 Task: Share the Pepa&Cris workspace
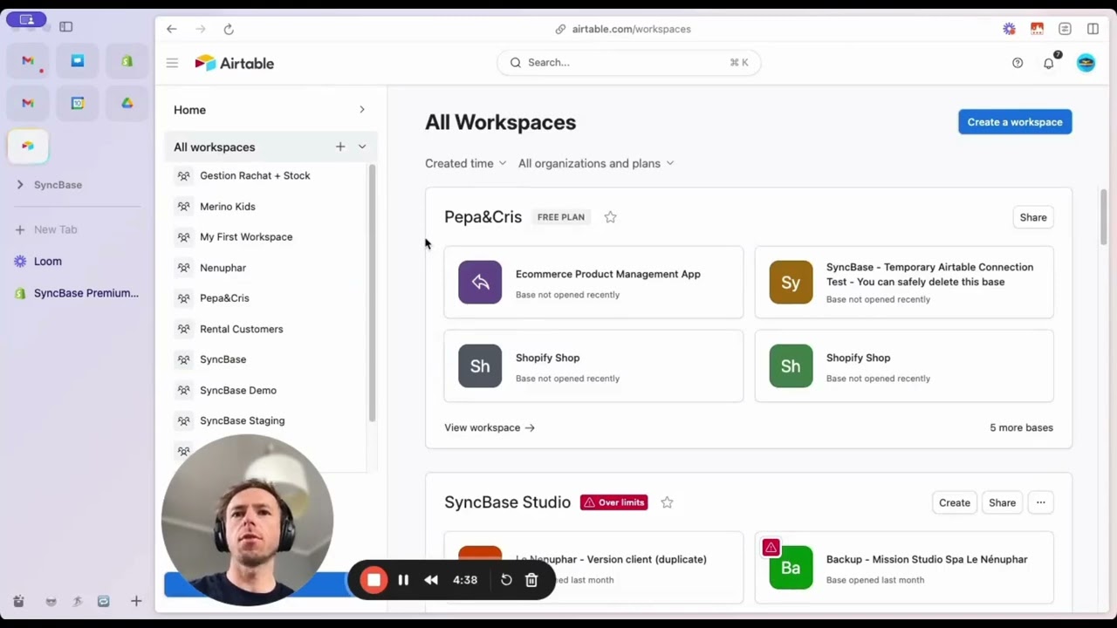pos(1033,217)
